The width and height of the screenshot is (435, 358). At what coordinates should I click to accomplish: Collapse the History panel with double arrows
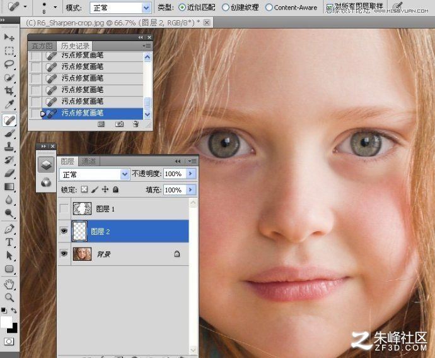(141, 37)
